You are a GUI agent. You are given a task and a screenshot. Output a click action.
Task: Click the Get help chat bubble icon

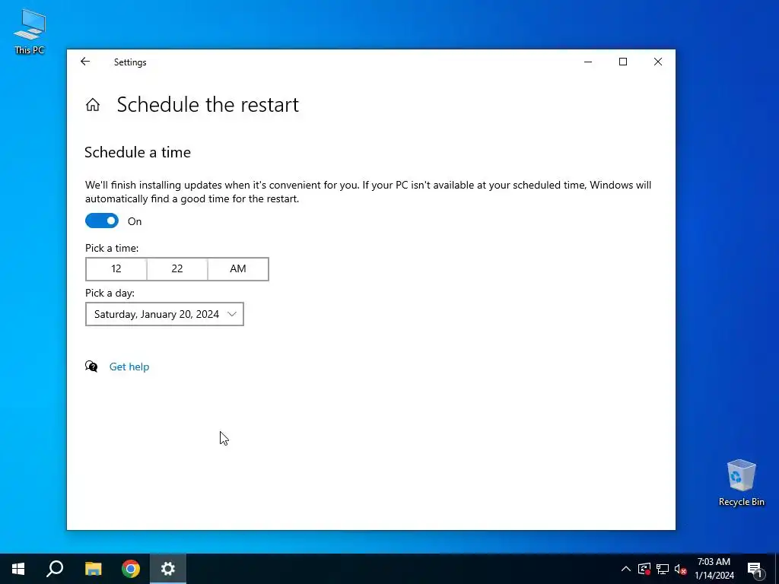91,367
